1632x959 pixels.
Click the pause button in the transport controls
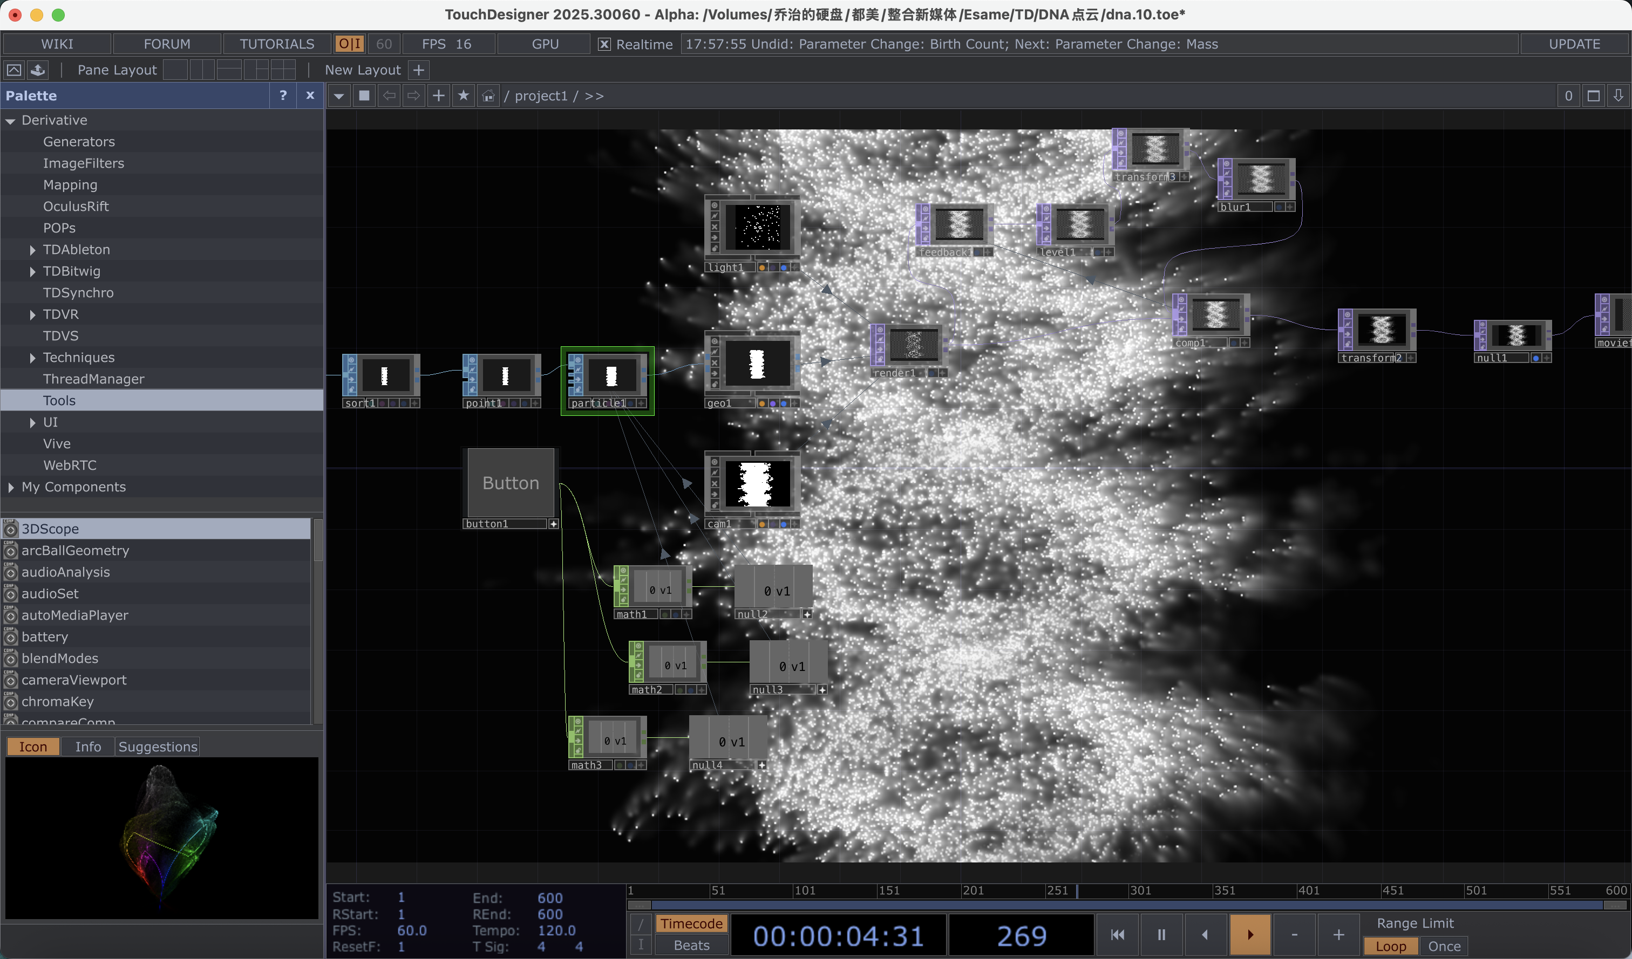point(1162,934)
